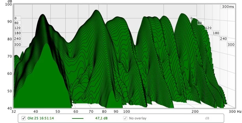Click the 300 Hz frequency axis label
Viewport: 242px width, 123px height.
(235, 112)
